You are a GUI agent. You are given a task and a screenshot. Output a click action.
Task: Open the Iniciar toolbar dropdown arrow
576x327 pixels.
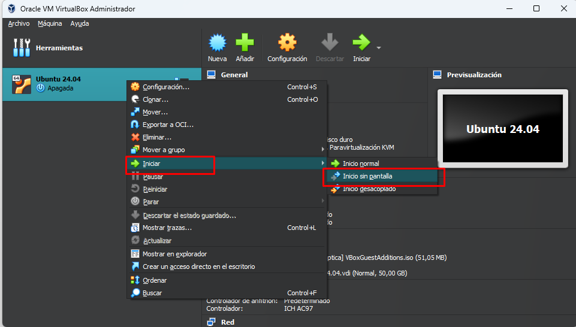pyautogui.click(x=379, y=48)
